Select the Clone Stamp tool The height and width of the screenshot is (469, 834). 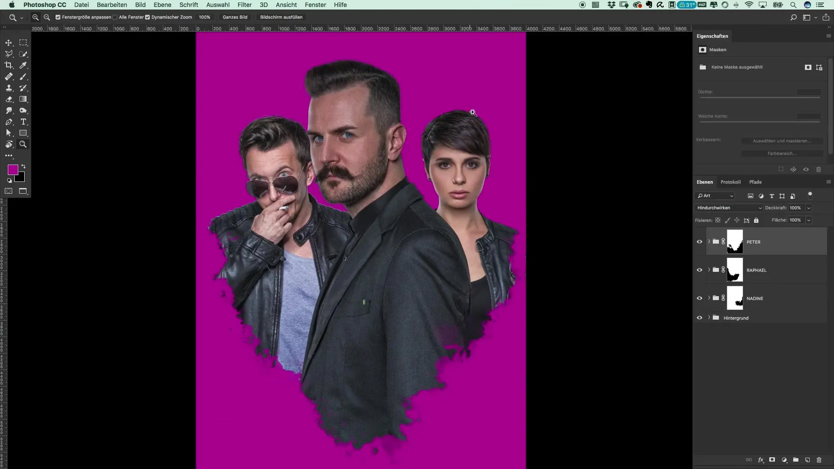(9, 88)
